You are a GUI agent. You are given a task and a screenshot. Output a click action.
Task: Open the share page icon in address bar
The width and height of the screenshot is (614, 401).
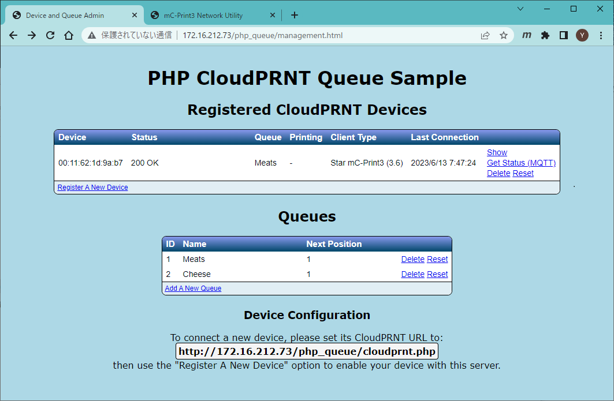[485, 35]
